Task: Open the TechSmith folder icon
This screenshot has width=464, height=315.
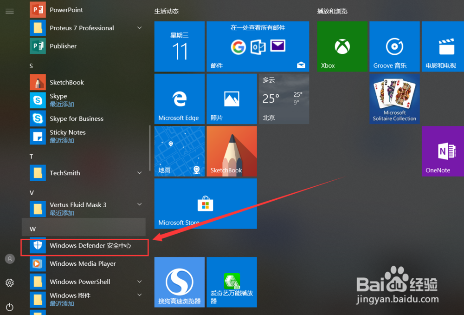Action: coord(38,173)
